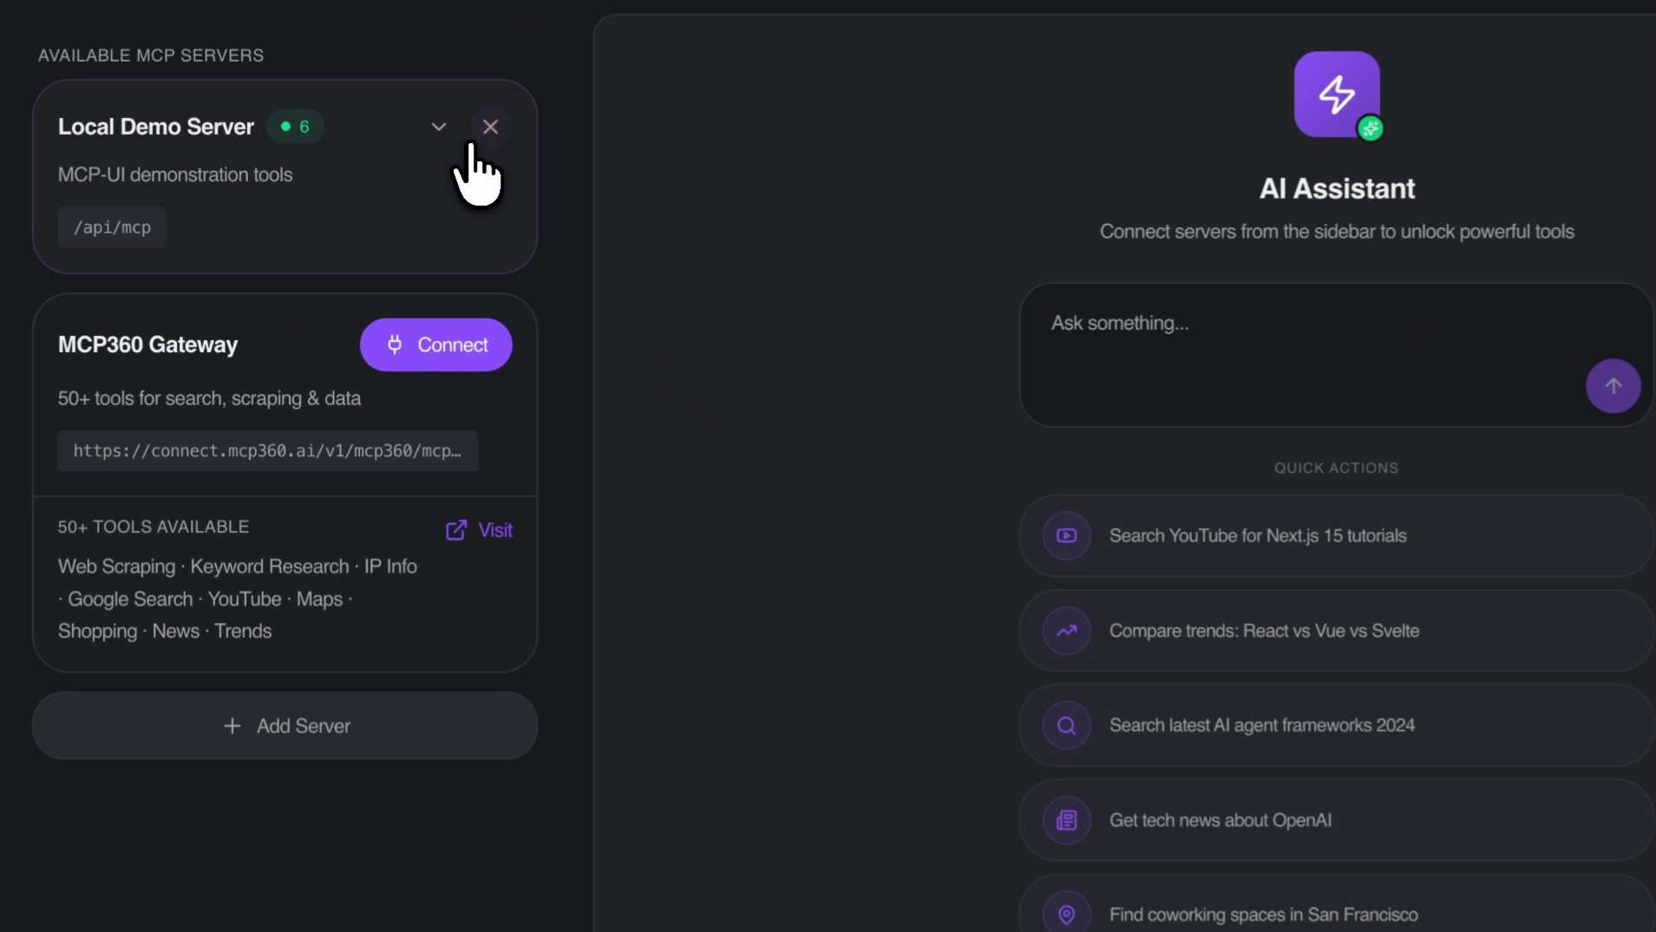Click the green sparkle badge on assistant logo
Image resolution: width=1656 pixels, height=932 pixels.
click(x=1371, y=129)
